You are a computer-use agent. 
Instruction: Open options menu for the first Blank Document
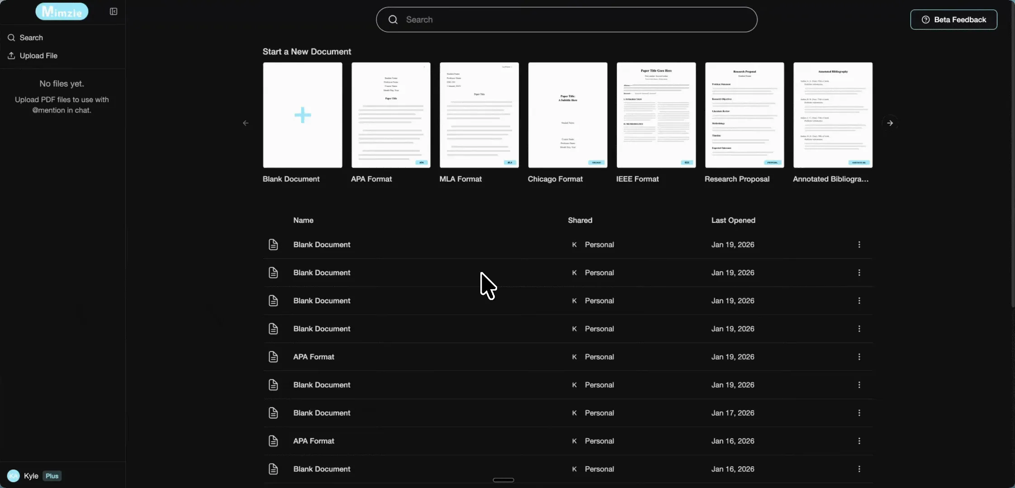pyautogui.click(x=859, y=244)
